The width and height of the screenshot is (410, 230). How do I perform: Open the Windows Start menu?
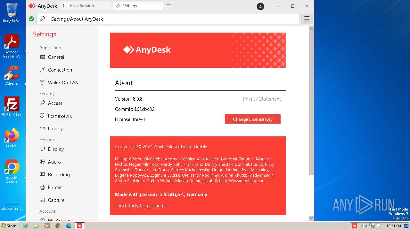click(9, 226)
